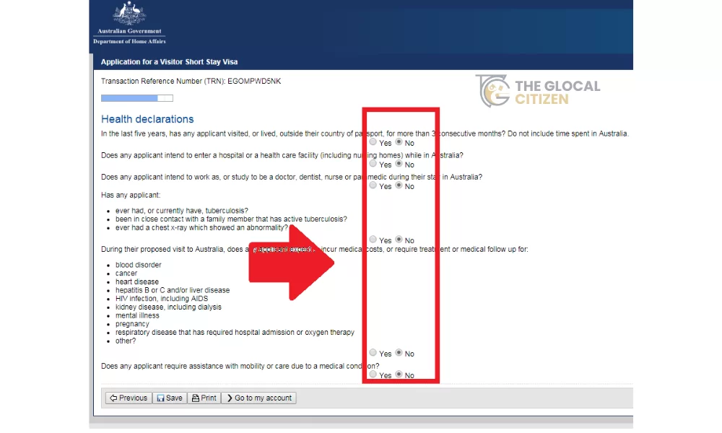Choose Yes for mobility assistance question
Viewport: 722px width, 433px height.
point(373,375)
